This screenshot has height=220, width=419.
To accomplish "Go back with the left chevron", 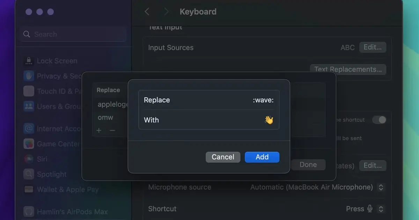I will pyautogui.click(x=147, y=12).
